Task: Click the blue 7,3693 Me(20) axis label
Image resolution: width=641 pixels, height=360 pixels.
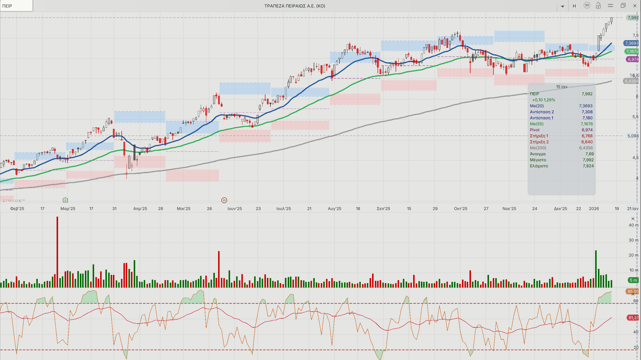Action: click(x=631, y=43)
